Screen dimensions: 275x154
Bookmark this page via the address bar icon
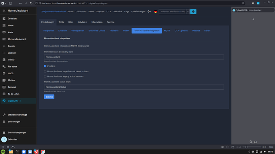pos(243,3)
